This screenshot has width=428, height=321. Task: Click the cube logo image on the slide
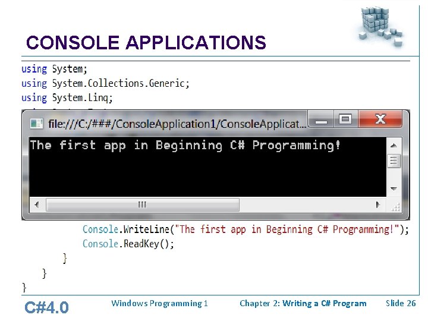pos(381,26)
